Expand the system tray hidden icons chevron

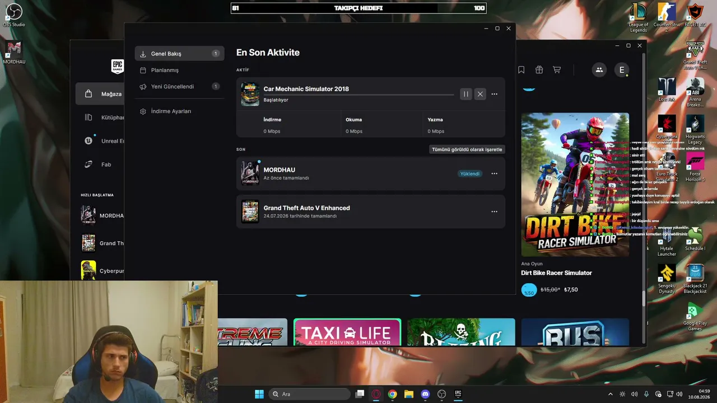[611, 394]
